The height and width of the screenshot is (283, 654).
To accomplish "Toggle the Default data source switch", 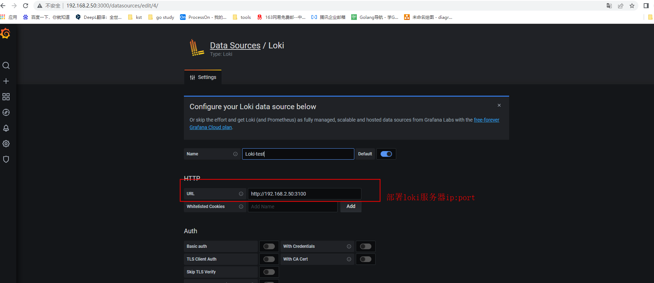I will pyautogui.click(x=386, y=154).
